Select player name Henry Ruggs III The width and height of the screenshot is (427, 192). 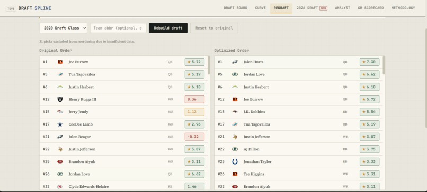coord(82,99)
